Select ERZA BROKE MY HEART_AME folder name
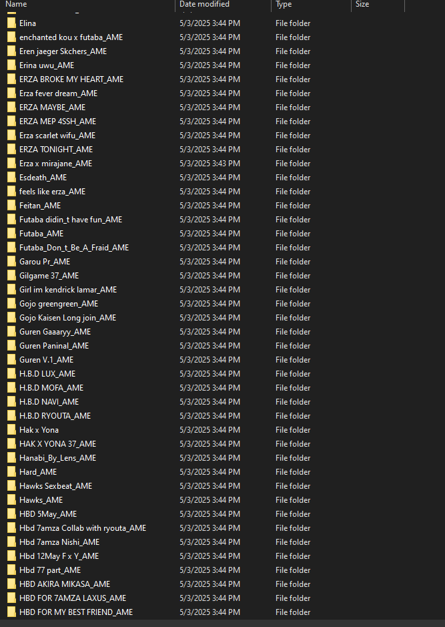Image resolution: width=445 pixels, height=627 pixels. 71,79
